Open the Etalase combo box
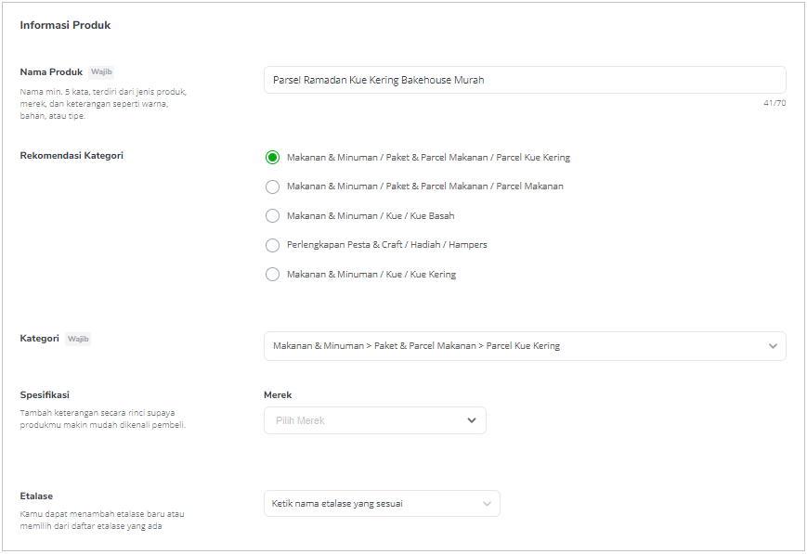Screen dimensions: 807x554 [x=382, y=504]
